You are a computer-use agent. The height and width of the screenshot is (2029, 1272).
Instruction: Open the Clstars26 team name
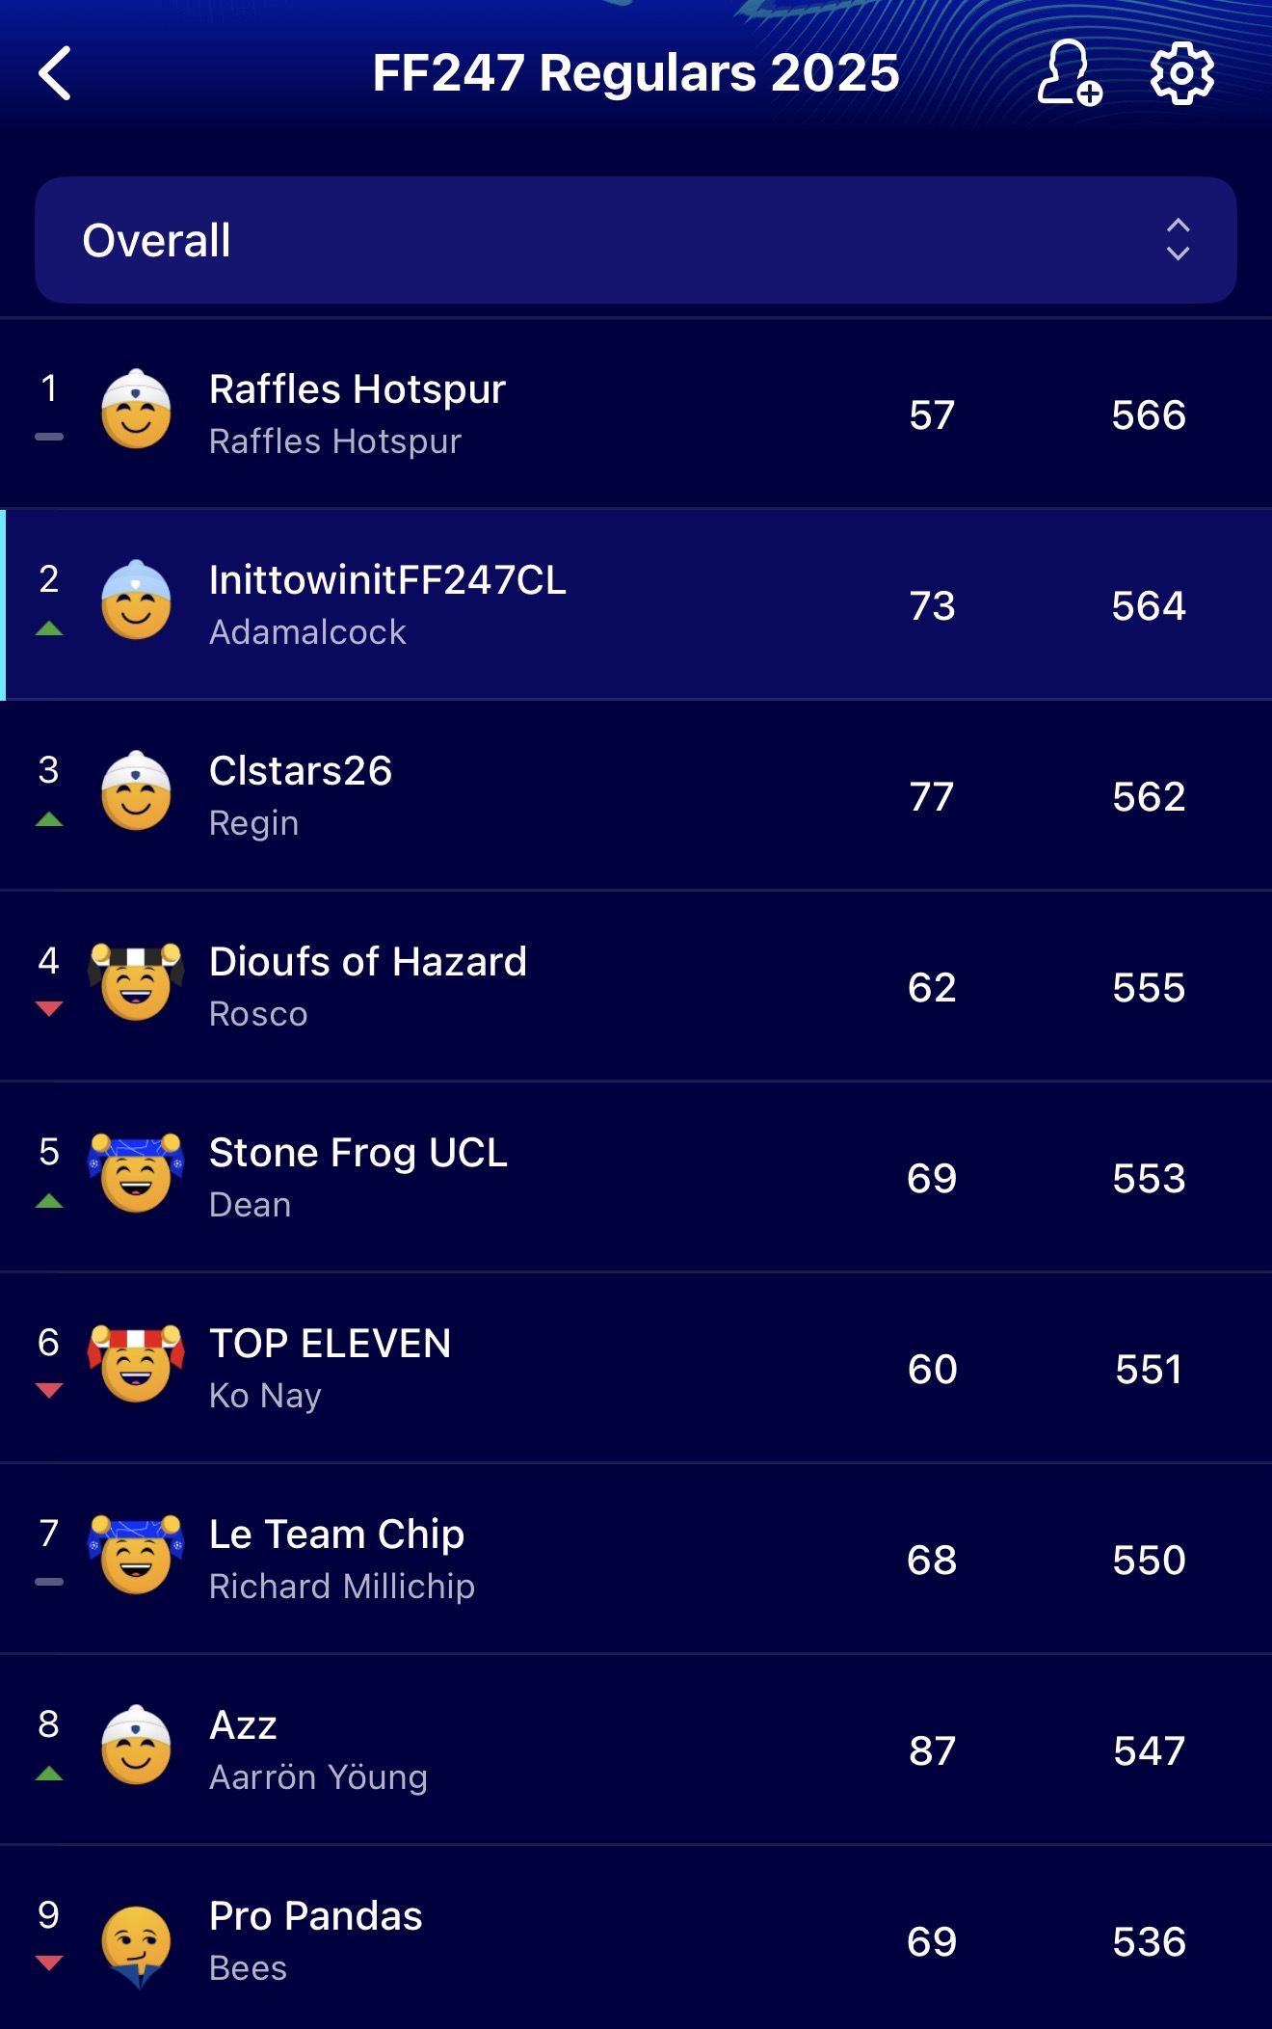coord(301,771)
